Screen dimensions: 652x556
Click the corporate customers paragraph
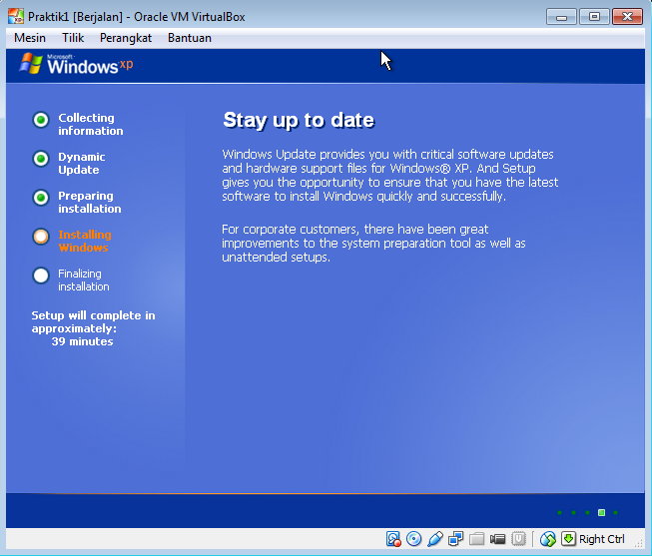coord(373,243)
